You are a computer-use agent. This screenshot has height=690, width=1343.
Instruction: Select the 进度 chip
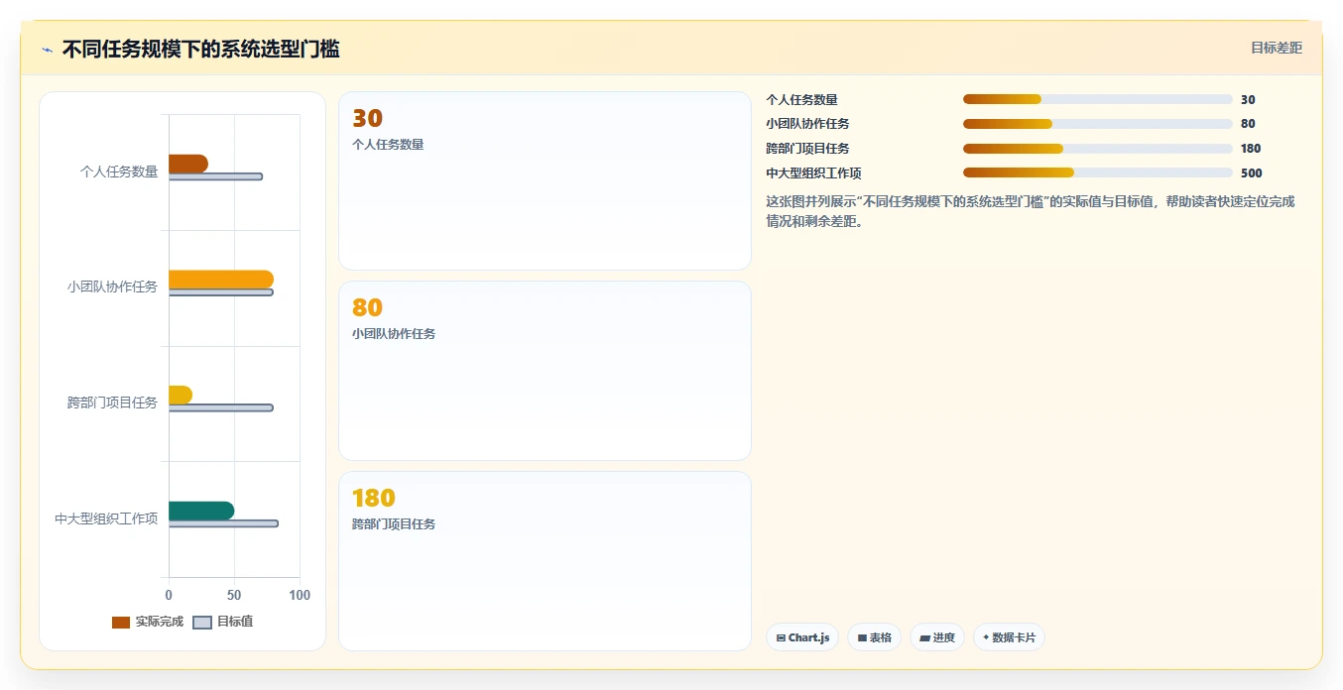coord(937,637)
